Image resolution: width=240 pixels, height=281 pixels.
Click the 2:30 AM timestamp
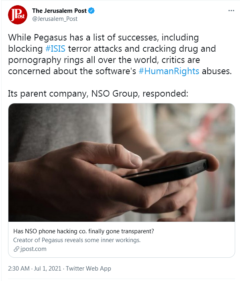tap(19, 269)
